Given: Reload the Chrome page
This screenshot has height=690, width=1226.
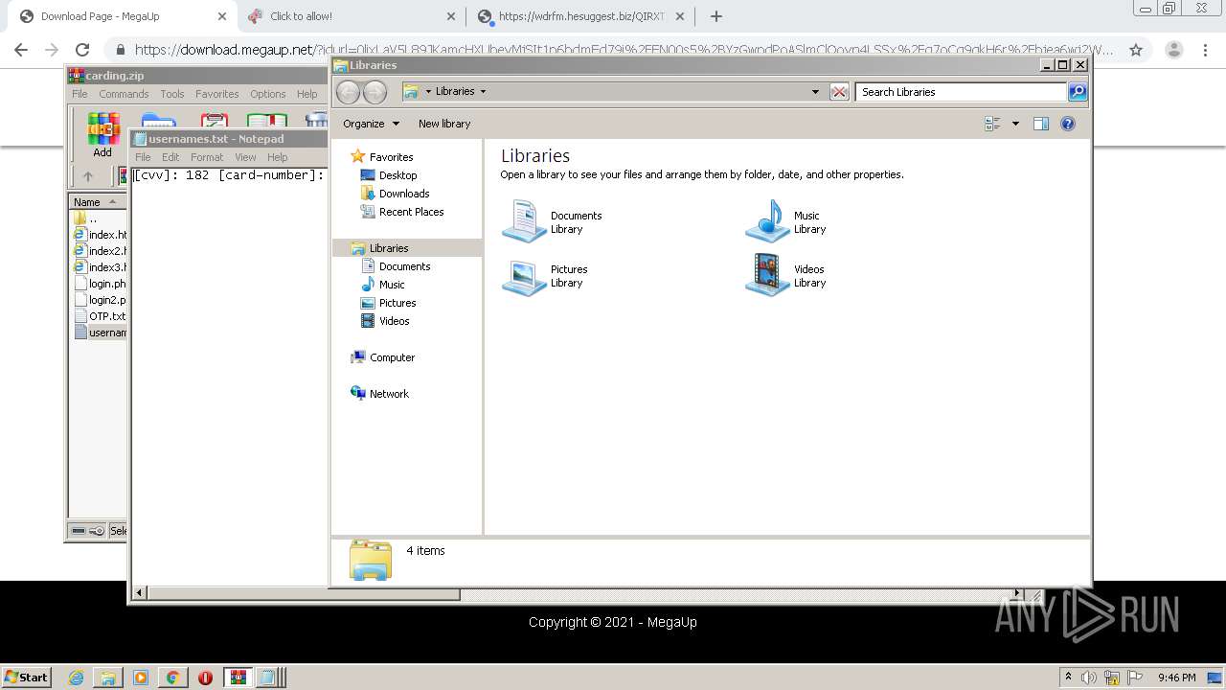Looking at the screenshot, I should pyautogui.click(x=82, y=50).
